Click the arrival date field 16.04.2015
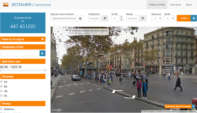Image resolution: width=197 pixels, height=113 pixels. click(x=95, y=18)
